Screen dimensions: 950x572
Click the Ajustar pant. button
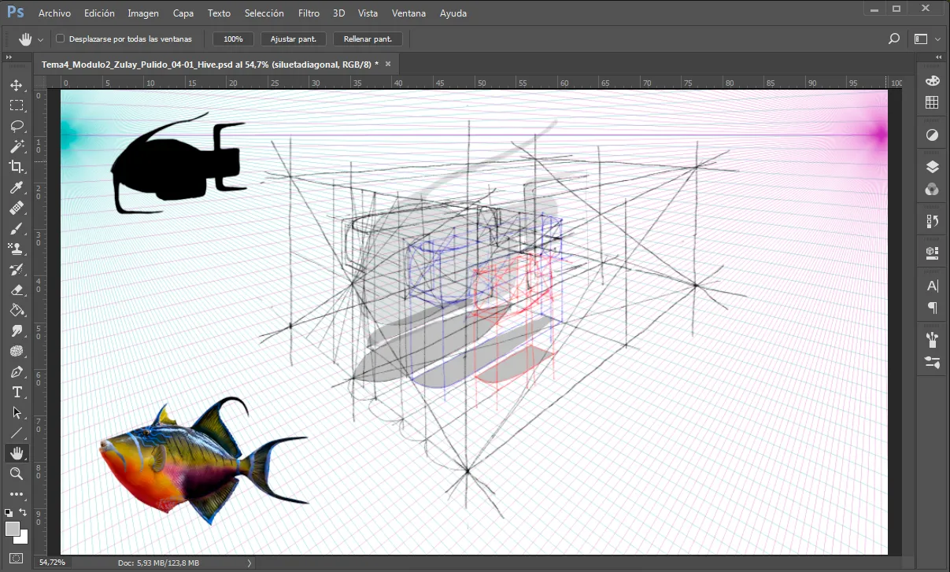294,39
